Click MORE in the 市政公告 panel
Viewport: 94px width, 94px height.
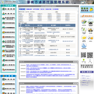tap(75, 62)
